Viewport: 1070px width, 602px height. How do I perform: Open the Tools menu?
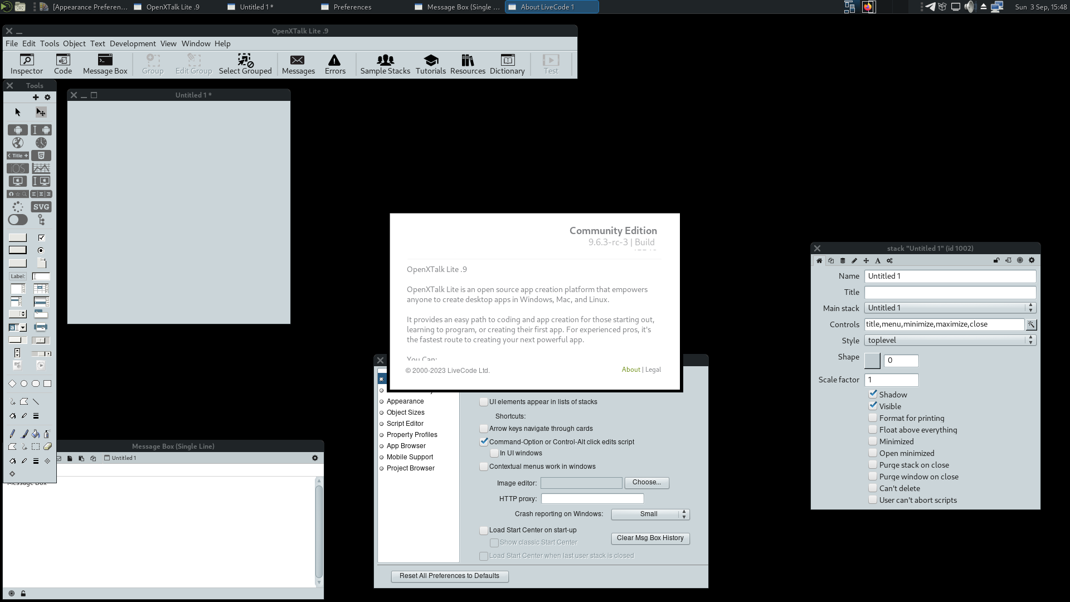[x=49, y=43]
